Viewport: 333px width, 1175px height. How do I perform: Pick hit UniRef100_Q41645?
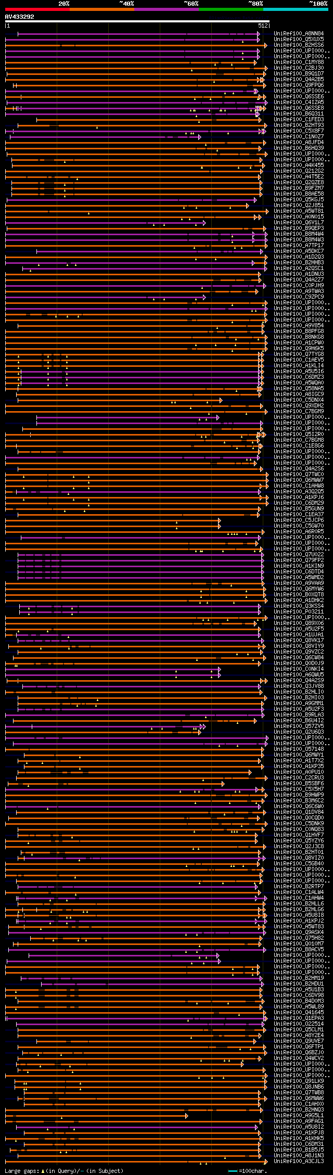pos(299,1012)
